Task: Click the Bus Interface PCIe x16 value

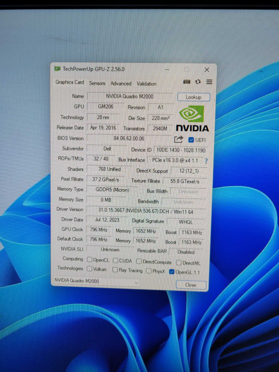Action: pos(175,160)
